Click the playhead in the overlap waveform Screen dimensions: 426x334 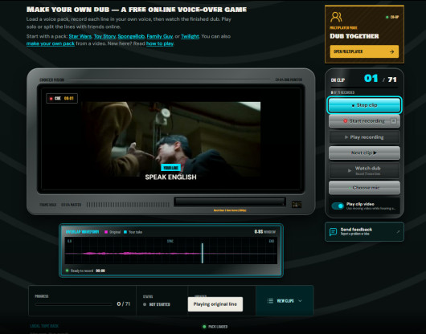coord(202,253)
